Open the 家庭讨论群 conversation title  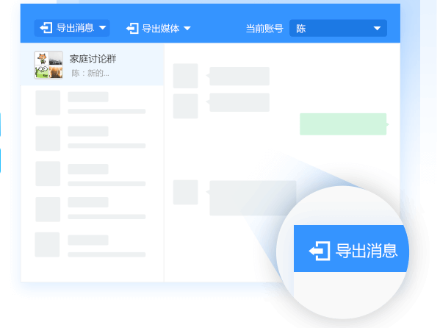click(x=93, y=59)
